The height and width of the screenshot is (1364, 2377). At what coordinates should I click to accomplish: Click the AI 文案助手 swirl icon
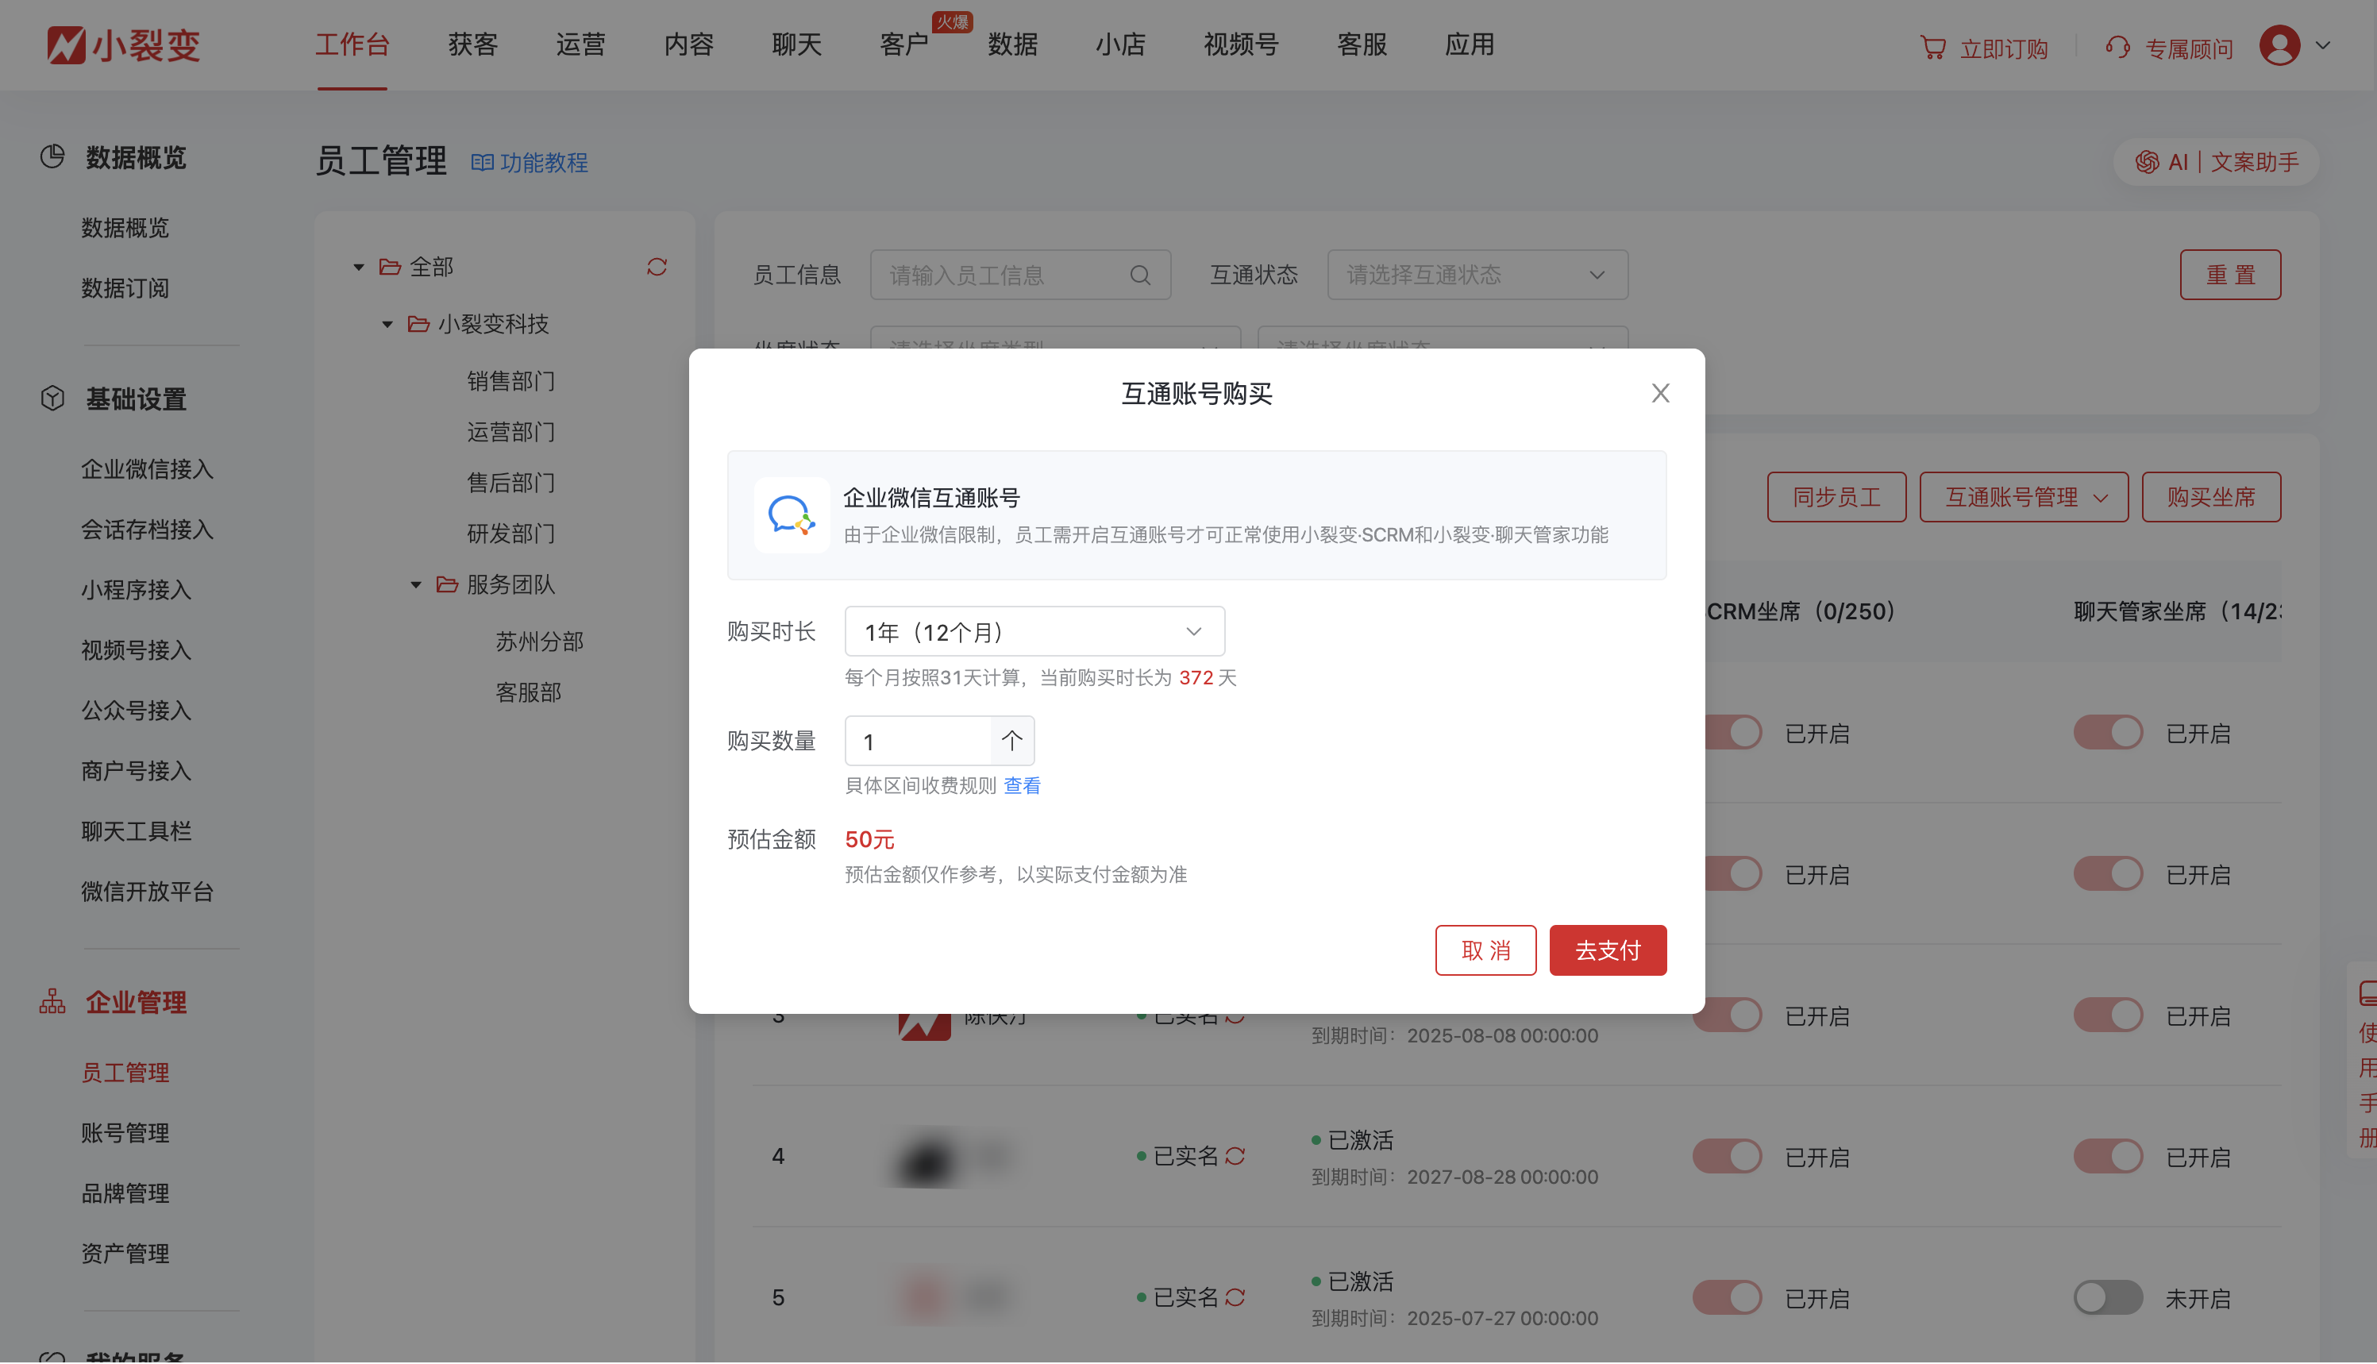[x=2147, y=162]
